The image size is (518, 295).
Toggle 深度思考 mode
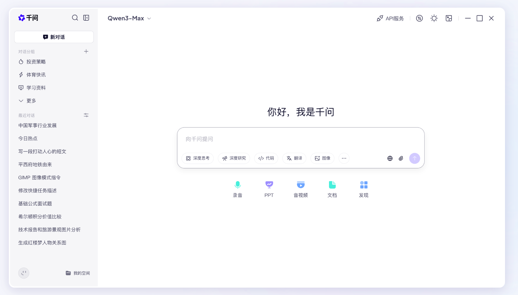point(198,158)
